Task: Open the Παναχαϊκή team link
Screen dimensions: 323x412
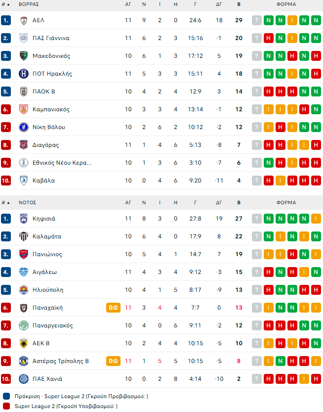Action: pyautogui.click(x=47, y=308)
